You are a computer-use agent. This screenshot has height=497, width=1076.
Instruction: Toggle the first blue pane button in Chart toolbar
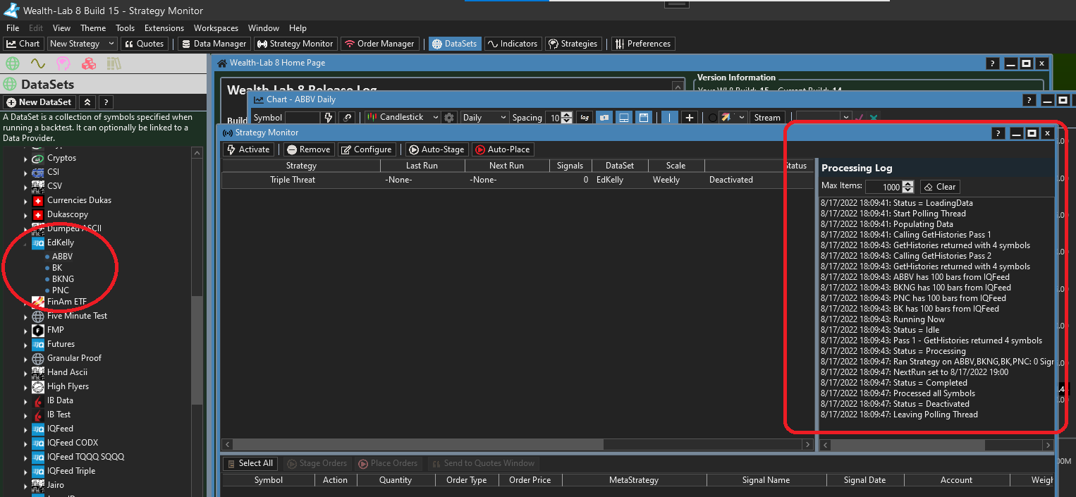[x=604, y=118]
